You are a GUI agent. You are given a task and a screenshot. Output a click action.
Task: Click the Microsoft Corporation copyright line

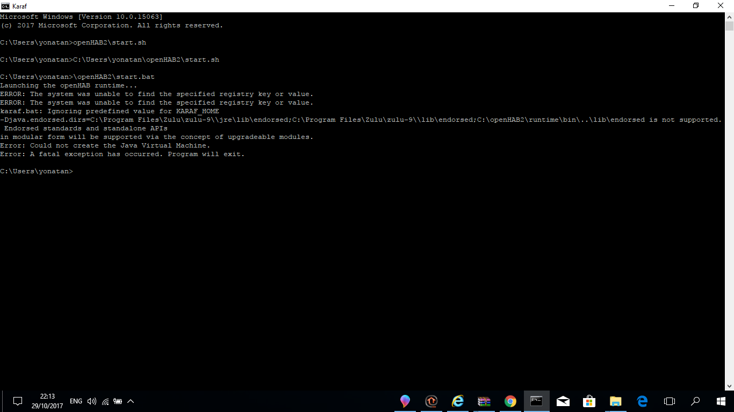pos(111,25)
